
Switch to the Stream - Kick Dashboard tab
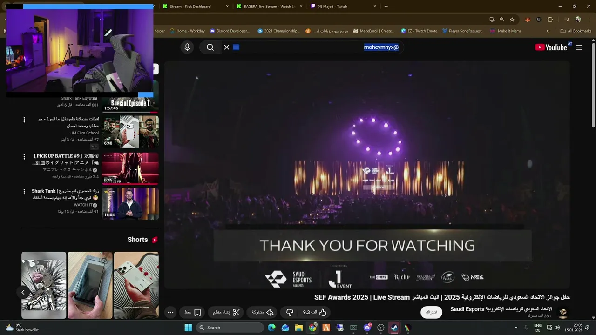(190, 7)
